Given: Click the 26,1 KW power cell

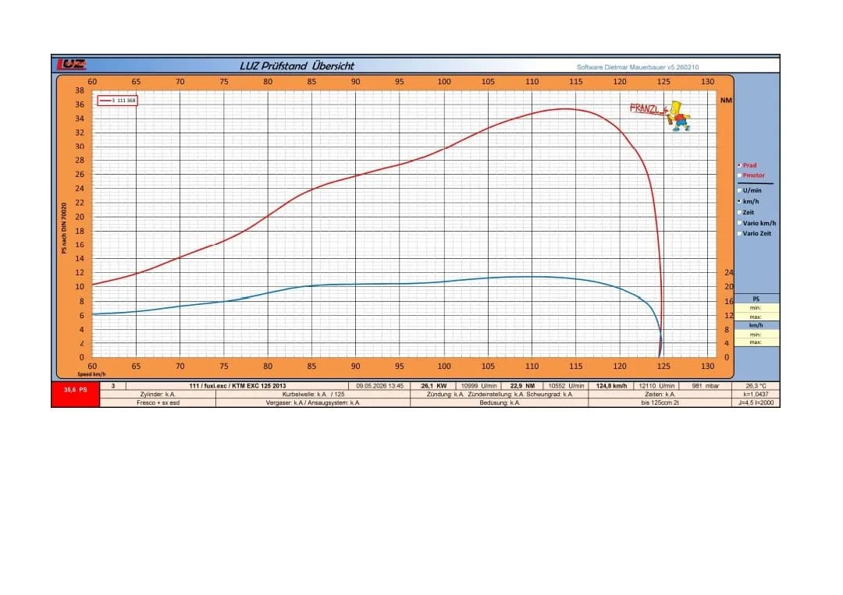Looking at the screenshot, I should click(x=433, y=385).
